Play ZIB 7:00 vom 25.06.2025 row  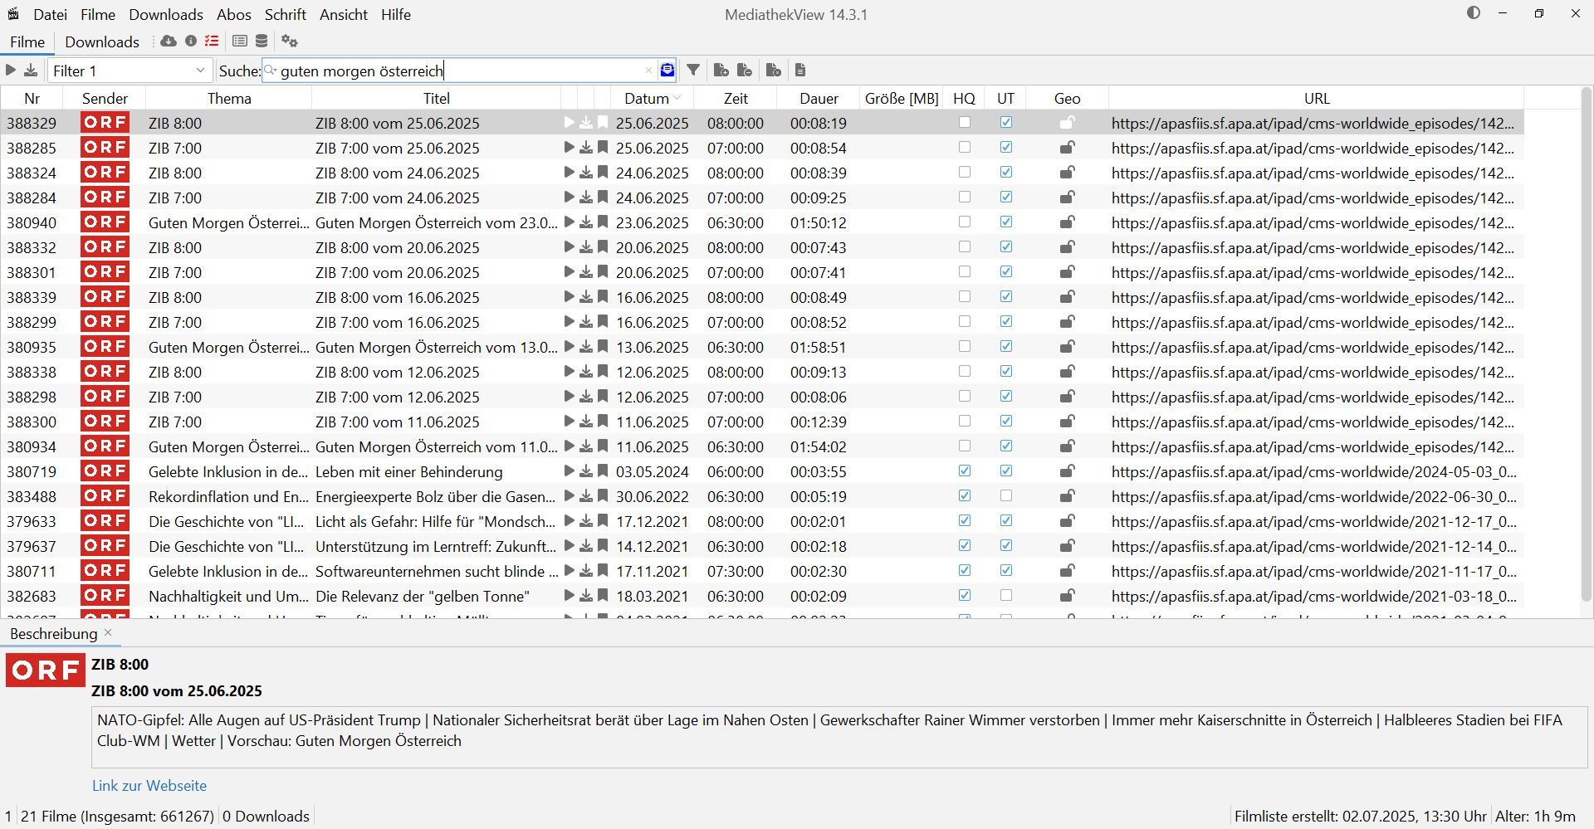(x=569, y=148)
